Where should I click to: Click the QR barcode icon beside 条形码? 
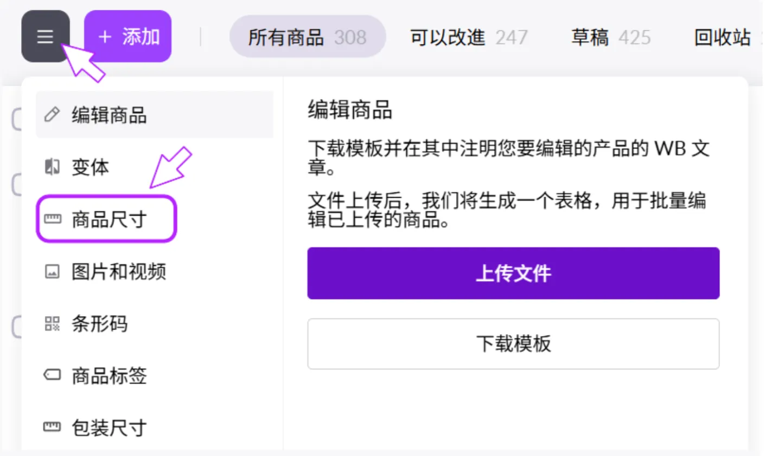52,323
